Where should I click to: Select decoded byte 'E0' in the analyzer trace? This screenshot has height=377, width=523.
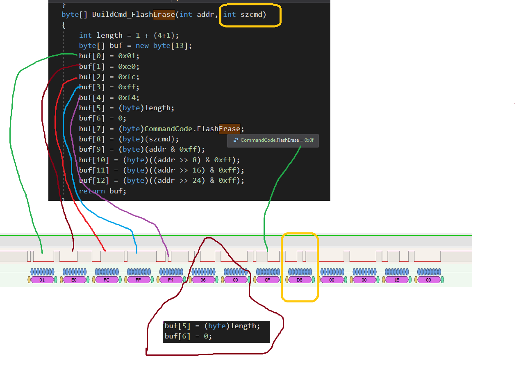[74, 280]
